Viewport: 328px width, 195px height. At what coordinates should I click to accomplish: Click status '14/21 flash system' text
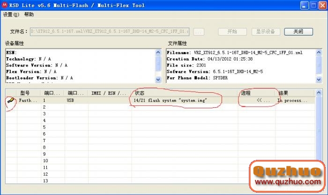pyautogui.click(x=170, y=100)
